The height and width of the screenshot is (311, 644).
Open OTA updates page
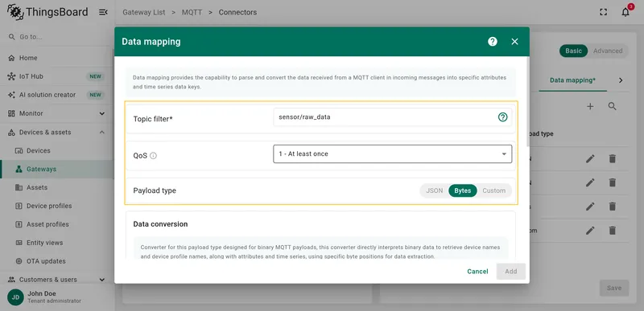pos(57,261)
